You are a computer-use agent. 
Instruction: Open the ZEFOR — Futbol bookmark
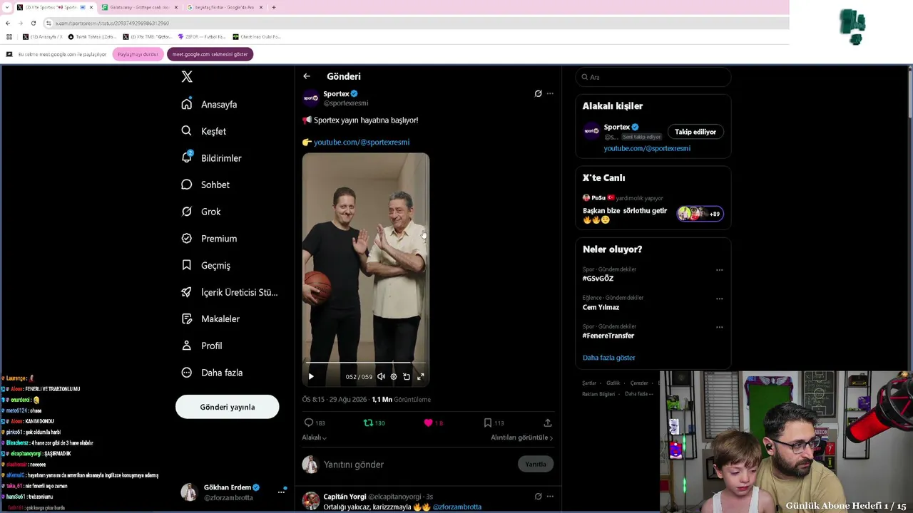tap(202, 36)
